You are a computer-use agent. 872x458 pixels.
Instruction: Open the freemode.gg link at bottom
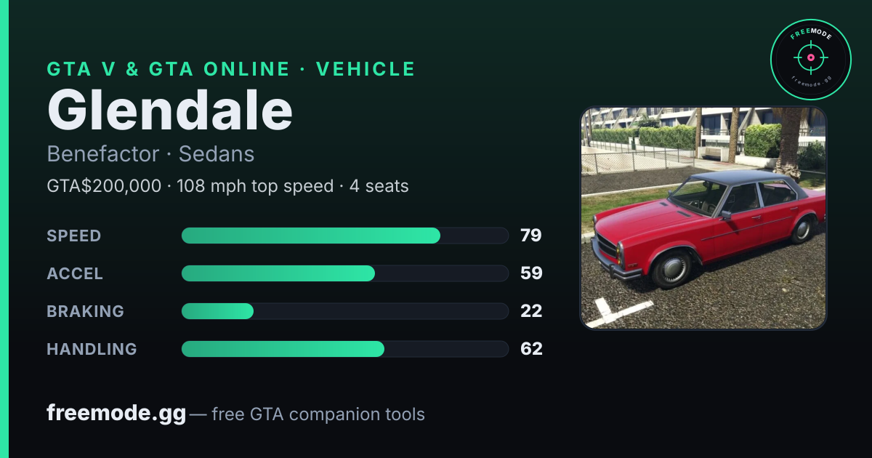coord(116,414)
